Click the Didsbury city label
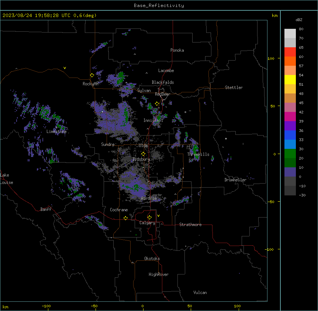Image resolution: width=318 pixels, height=311 pixels. (x=141, y=159)
